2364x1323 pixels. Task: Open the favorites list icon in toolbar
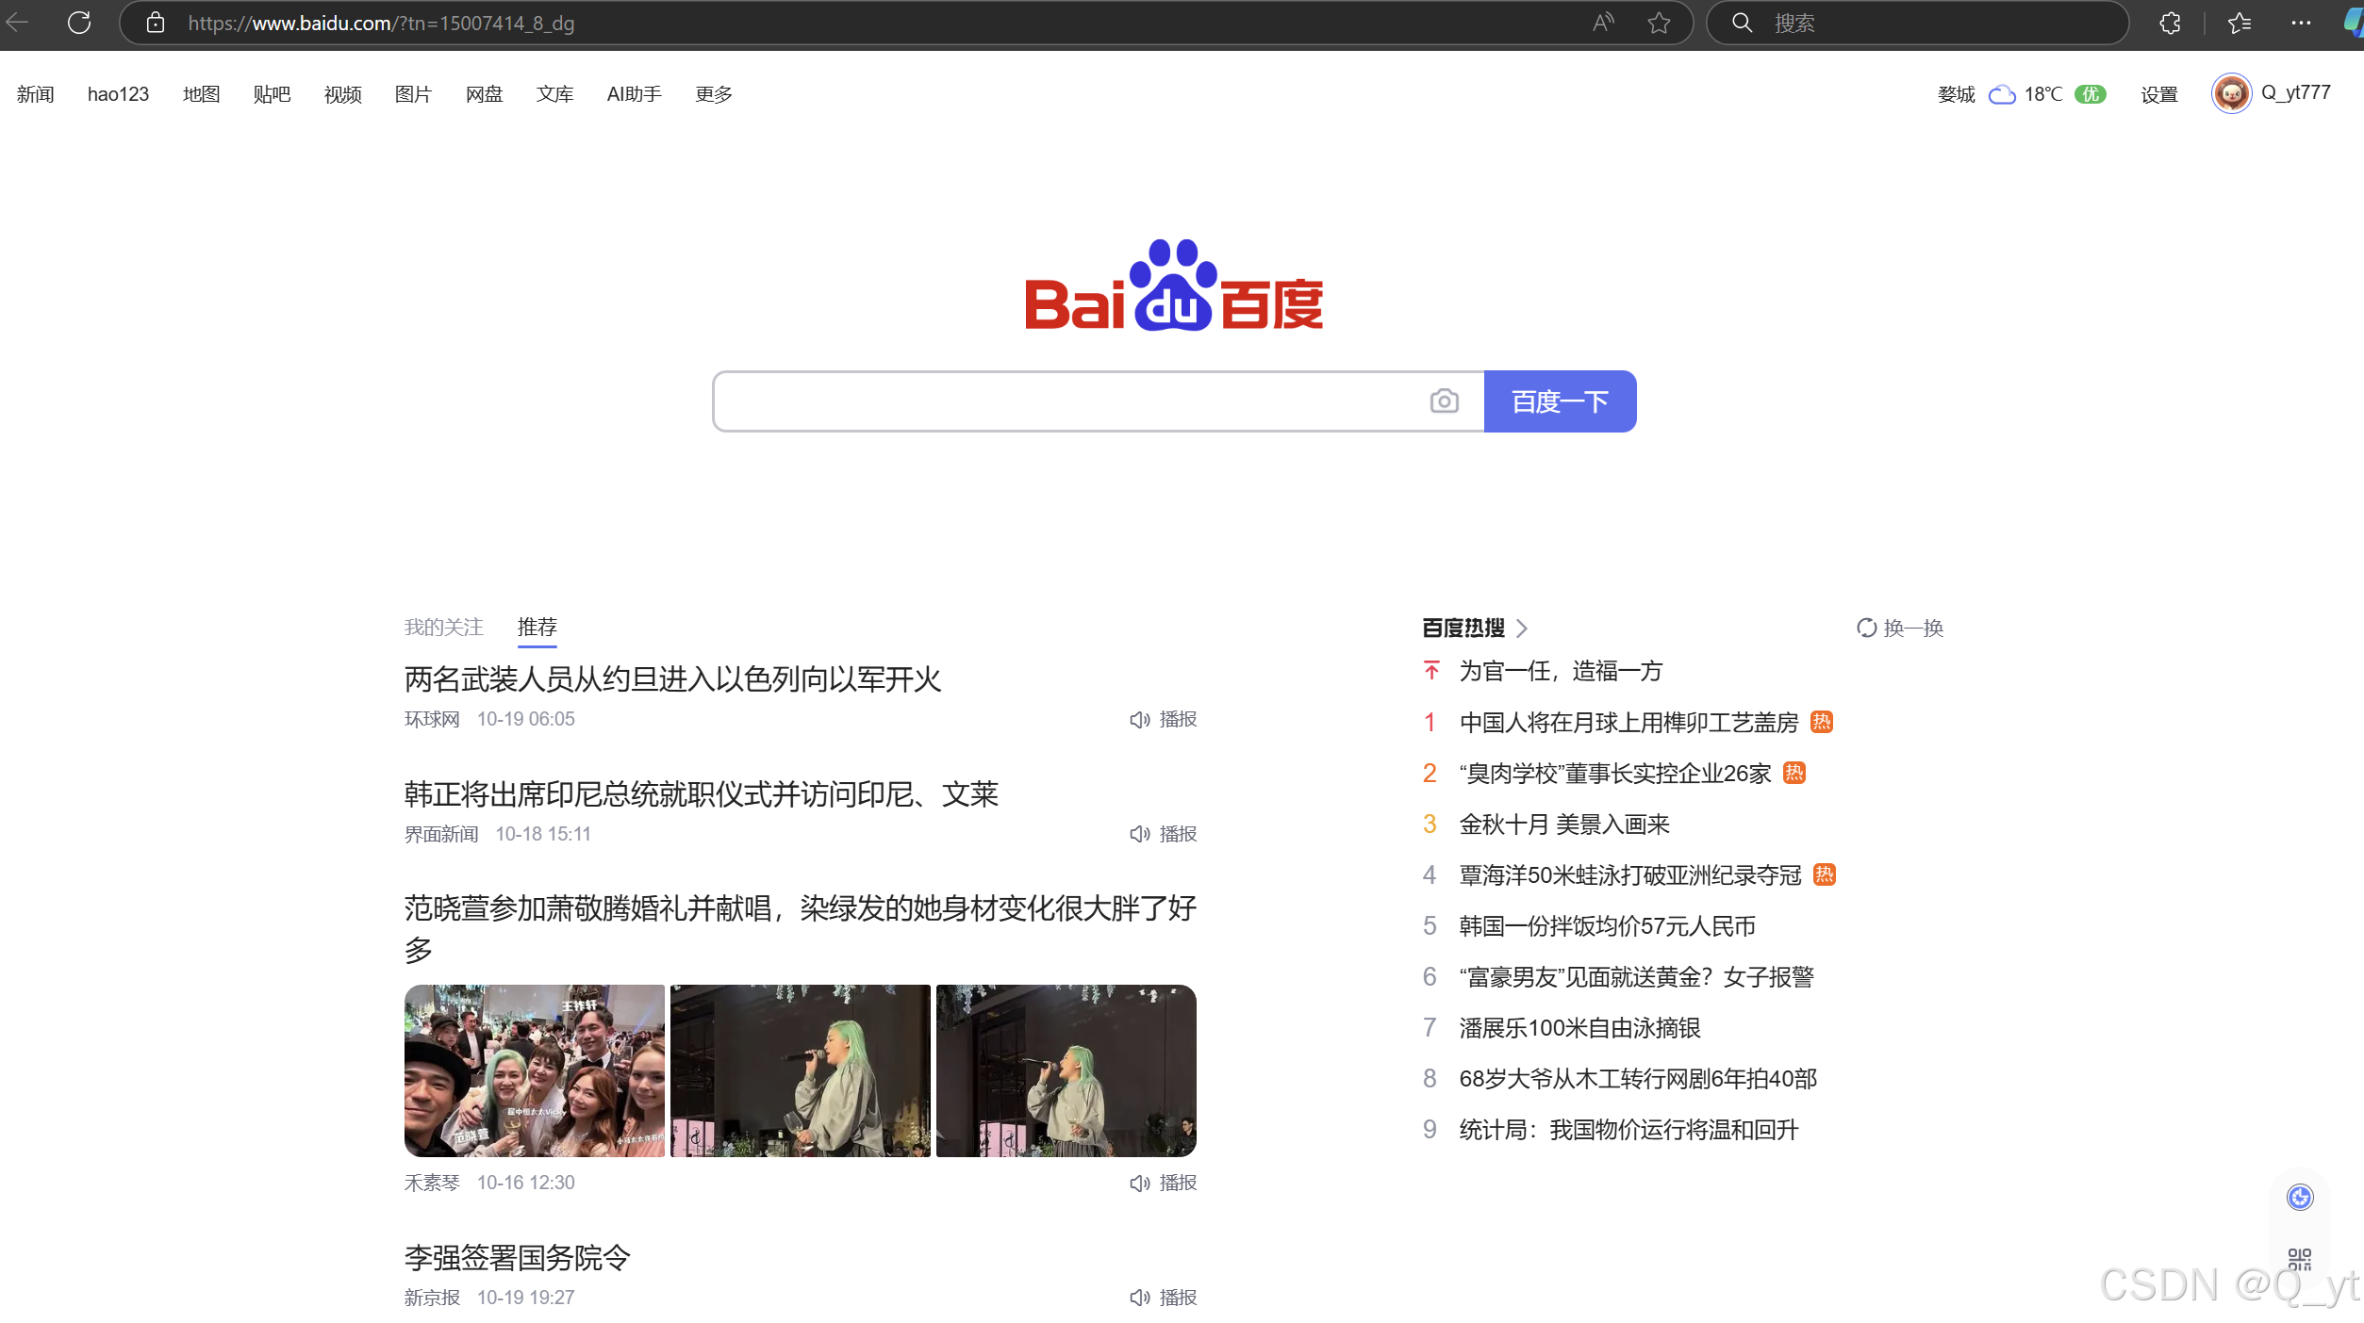2240,23
